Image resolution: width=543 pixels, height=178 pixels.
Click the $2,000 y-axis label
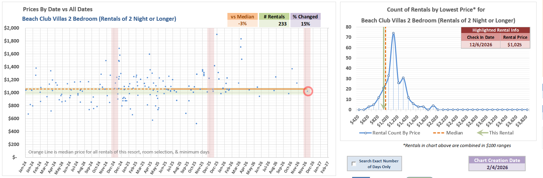click(12, 28)
